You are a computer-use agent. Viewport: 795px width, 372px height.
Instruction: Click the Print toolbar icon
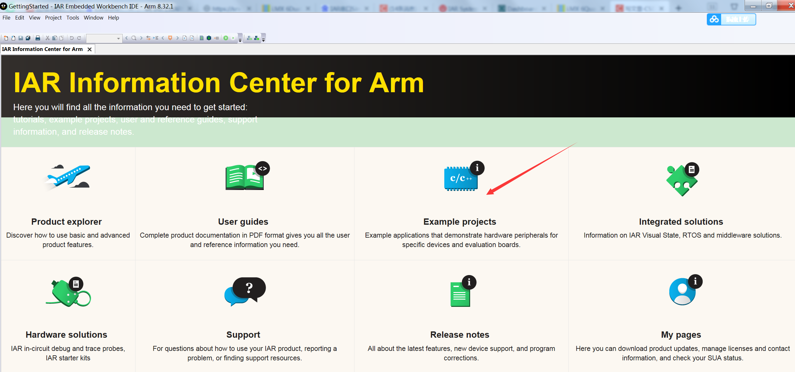38,38
